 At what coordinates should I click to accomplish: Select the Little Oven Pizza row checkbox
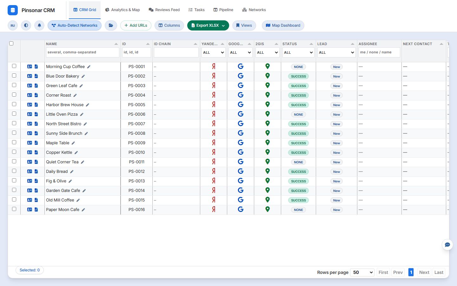click(x=14, y=114)
